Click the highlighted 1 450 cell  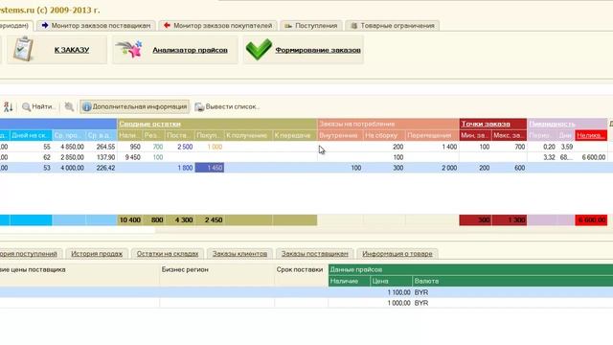[210, 168]
